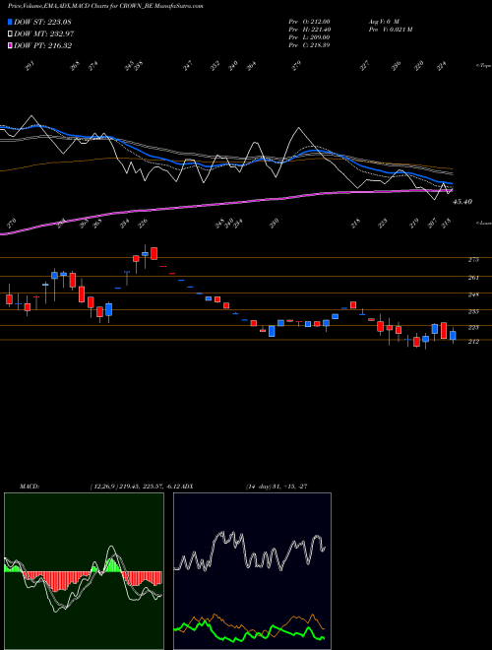Click the chart title for CROWN_BE MunafaSutra.com
Image resolution: width=492 pixels, height=650 pixels.
[105, 7]
